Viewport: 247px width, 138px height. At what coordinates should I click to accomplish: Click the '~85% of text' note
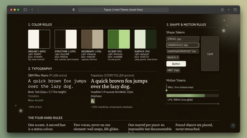pyautogui.click(x=35, y=107)
